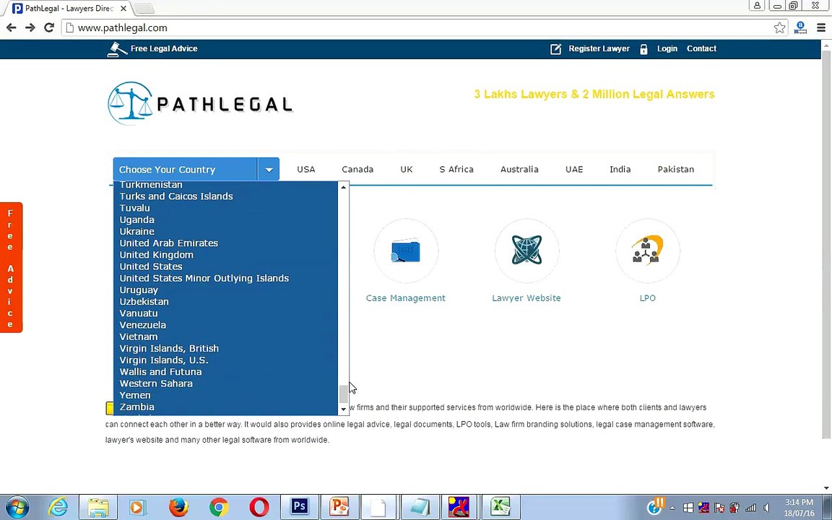The image size is (832, 520).
Task: Click the Free Legal Advice gavel icon
Action: coord(117,49)
